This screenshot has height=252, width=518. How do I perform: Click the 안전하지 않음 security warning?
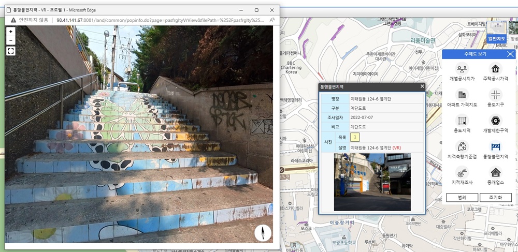29,20
